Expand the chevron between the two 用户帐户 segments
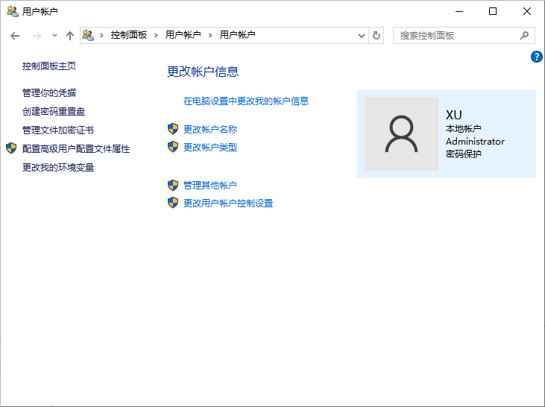 click(x=210, y=35)
